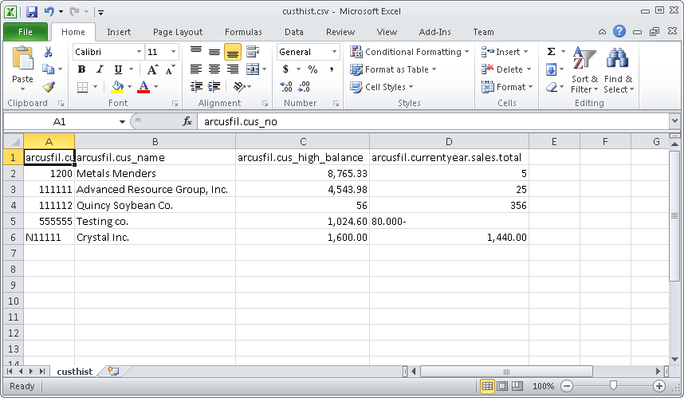684x398 pixels.
Task: Switch to the Data tab
Action: (294, 32)
